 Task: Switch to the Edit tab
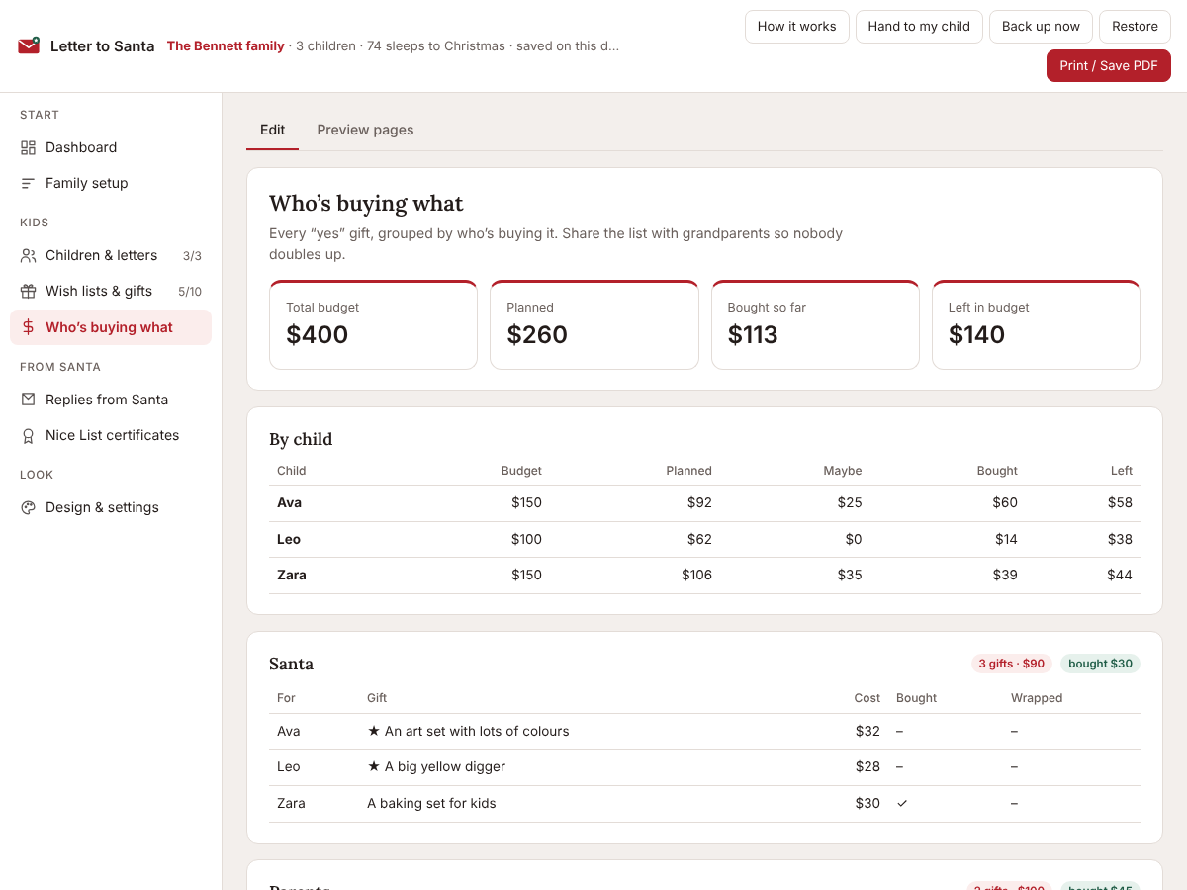tap(272, 130)
